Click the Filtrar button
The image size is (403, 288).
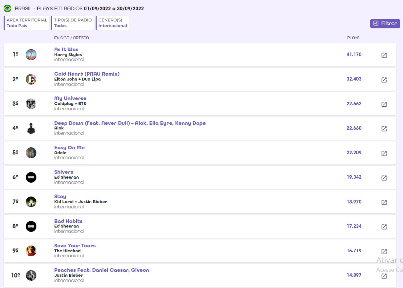[x=385, y=23]
